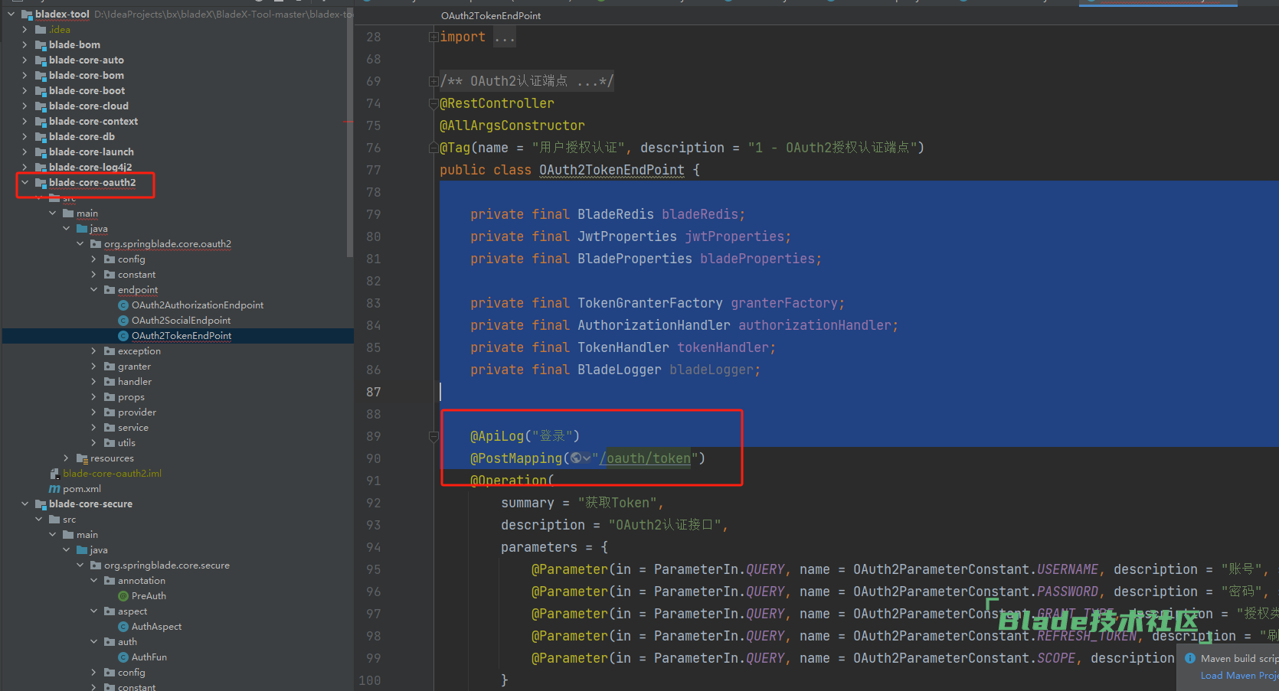Viewport: 1279px width, 691px height.
Task: Click OAuth2ParameterConstant.USERNAME in code
Action: pyautogui.click(x=976, y=569)
